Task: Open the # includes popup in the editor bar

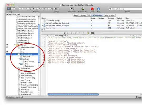Action: point(140,36)
